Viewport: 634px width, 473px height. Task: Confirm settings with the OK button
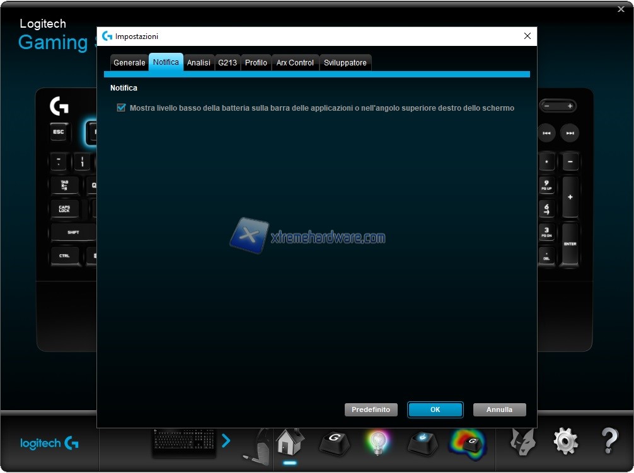[435, 409]
